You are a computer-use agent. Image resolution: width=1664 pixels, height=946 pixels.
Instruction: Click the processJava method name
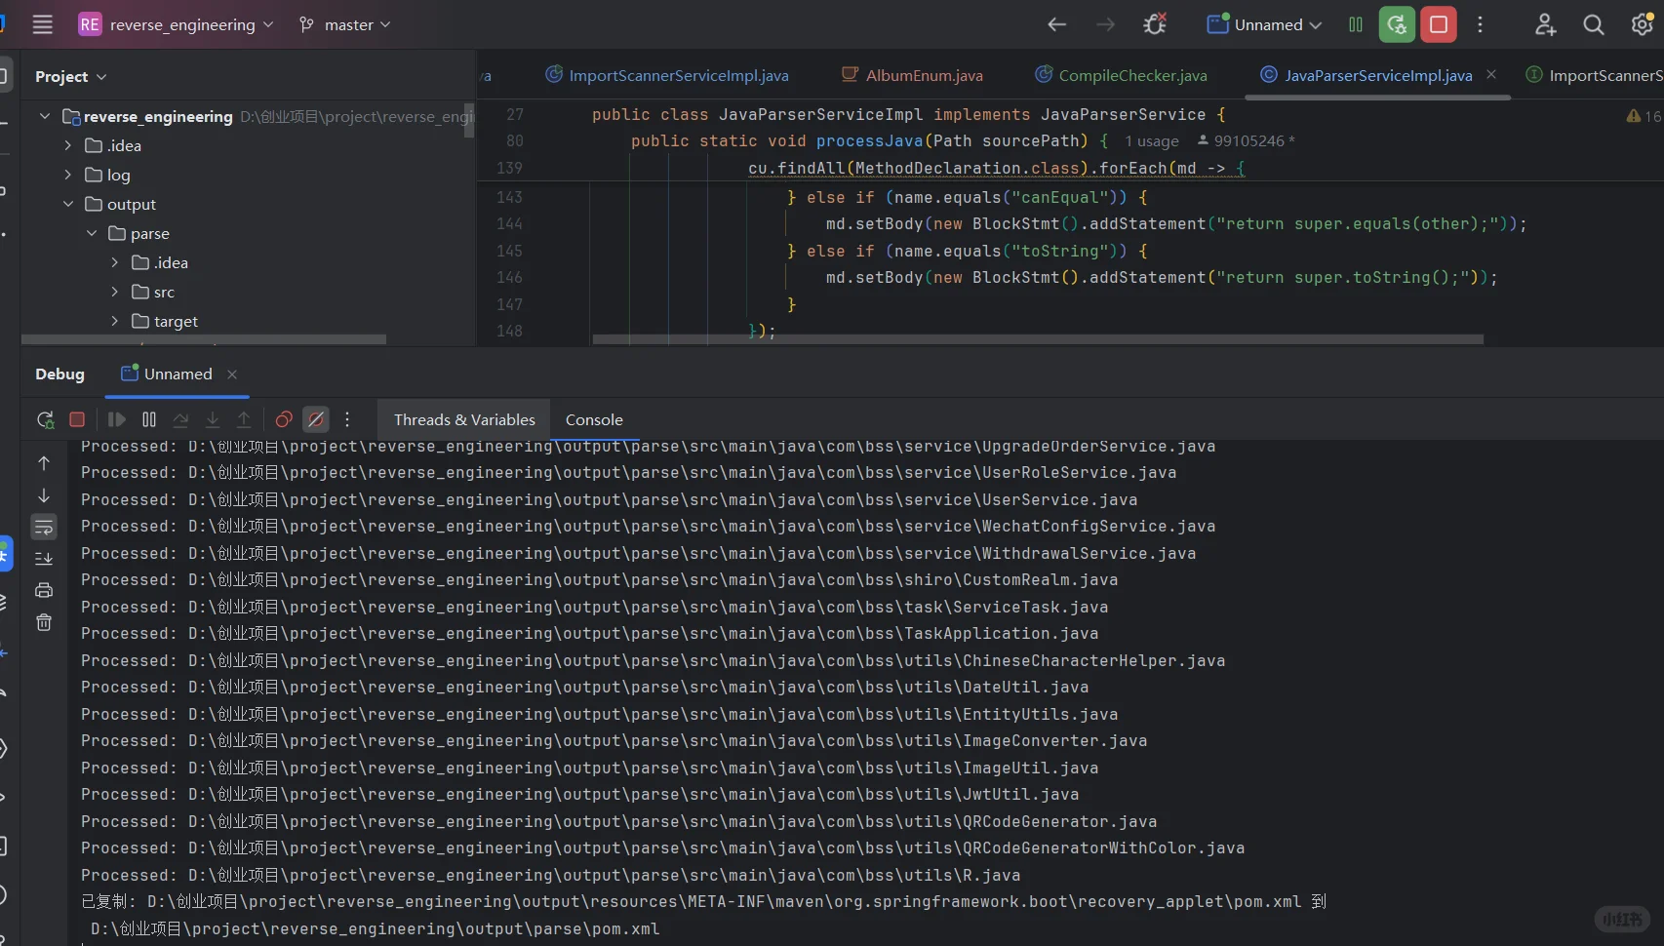869,141
